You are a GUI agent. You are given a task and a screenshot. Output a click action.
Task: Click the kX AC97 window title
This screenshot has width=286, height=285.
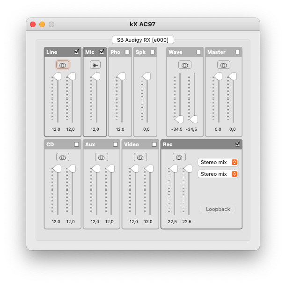point(143,24)
